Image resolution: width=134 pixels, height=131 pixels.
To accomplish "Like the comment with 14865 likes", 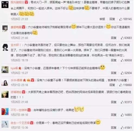I will 122,115.
